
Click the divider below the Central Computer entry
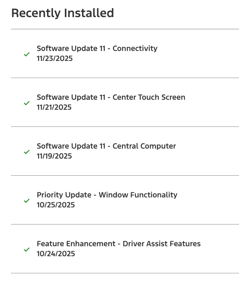pos(125,175)
